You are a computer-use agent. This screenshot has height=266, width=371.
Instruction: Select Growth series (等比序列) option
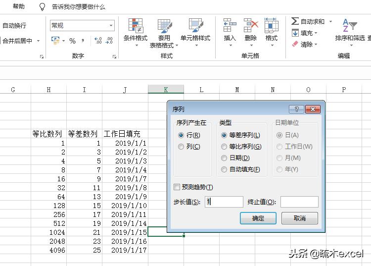[224, 147]
